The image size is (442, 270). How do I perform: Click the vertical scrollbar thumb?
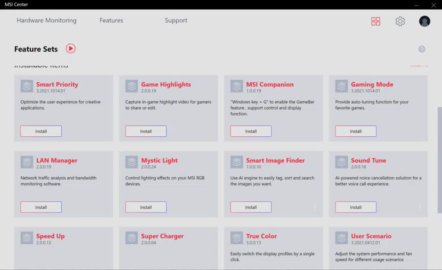tap(439, 160)
